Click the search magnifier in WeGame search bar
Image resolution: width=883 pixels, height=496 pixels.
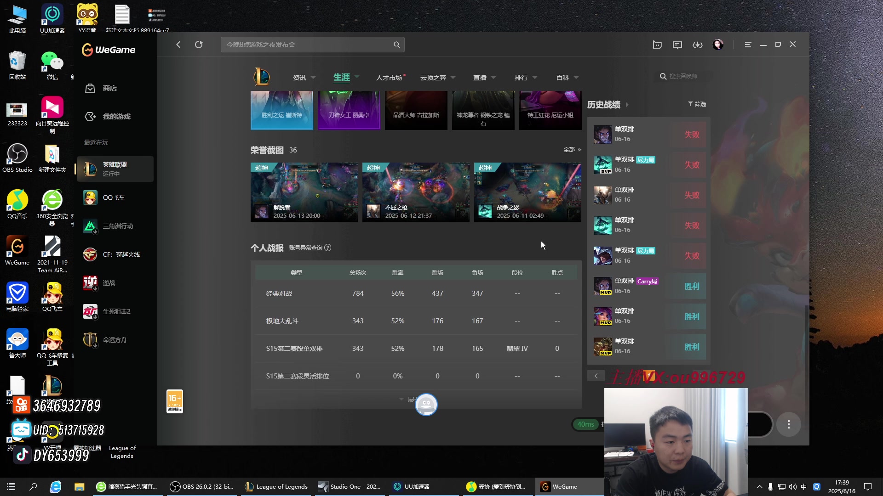[396, 45]
